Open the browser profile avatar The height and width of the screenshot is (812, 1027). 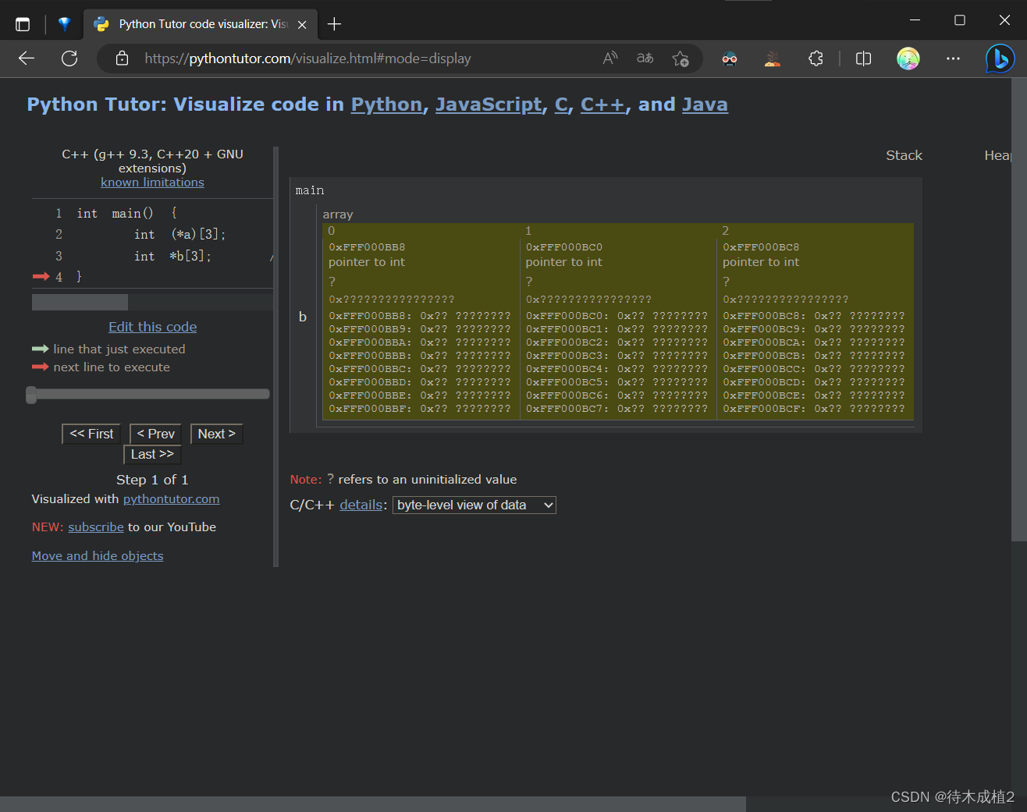coord(908,59)
